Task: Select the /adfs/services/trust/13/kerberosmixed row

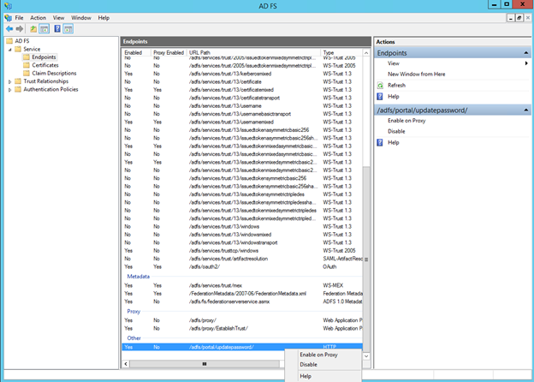Action: (242, 74)
